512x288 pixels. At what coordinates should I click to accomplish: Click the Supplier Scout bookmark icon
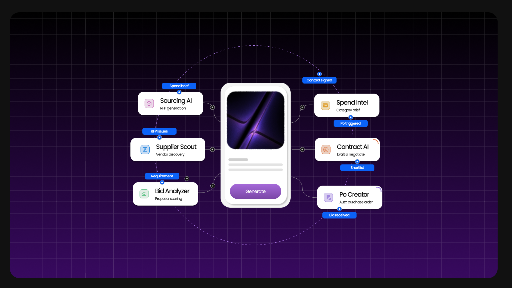tap(145, 150)
